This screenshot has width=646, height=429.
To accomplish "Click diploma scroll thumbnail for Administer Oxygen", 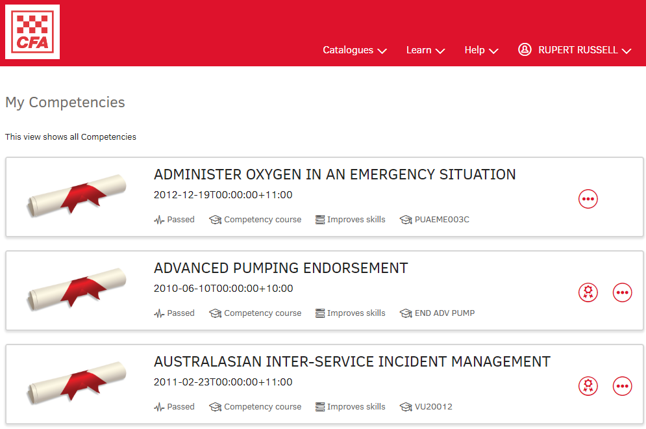I will point(77,196).
